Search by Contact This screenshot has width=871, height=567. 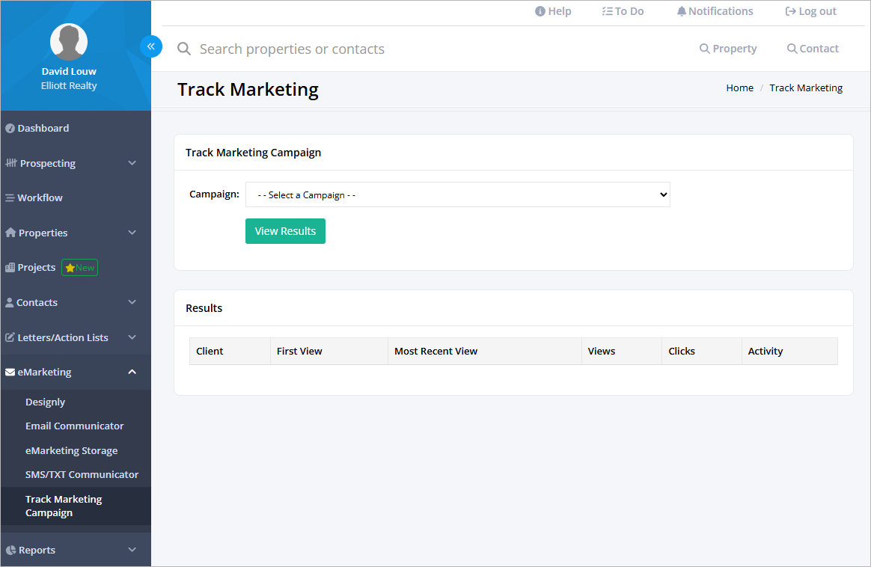[x=813, y=49]
